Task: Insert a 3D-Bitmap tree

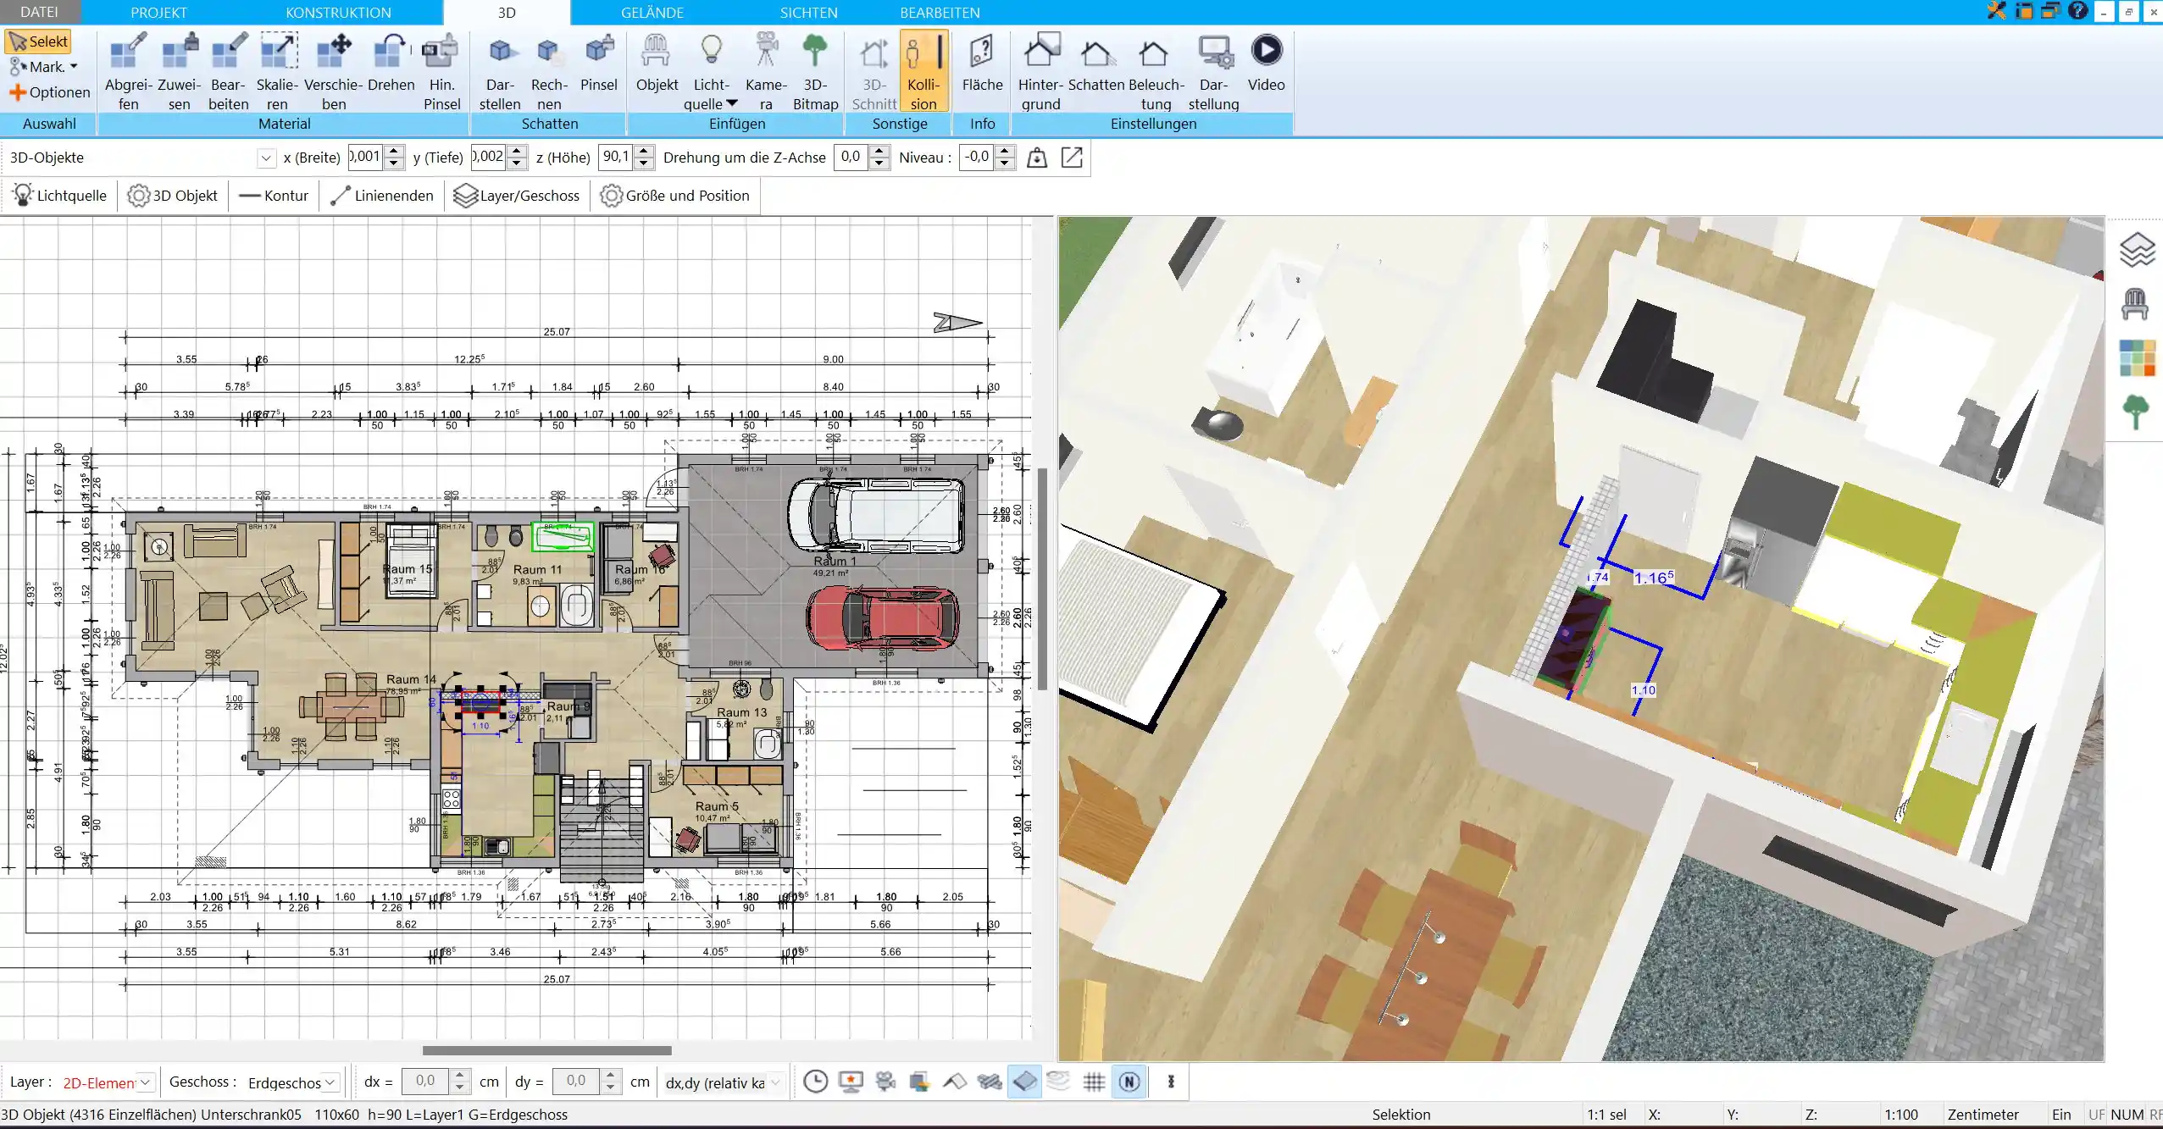Action: pyautogui.click(x=815, y=72)
